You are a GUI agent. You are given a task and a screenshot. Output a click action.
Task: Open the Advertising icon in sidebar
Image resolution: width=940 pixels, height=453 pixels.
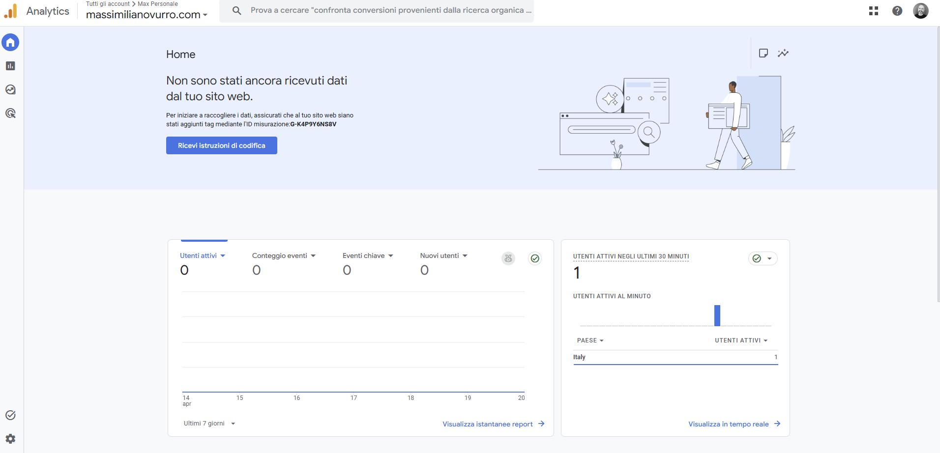[x=10, y=113]
